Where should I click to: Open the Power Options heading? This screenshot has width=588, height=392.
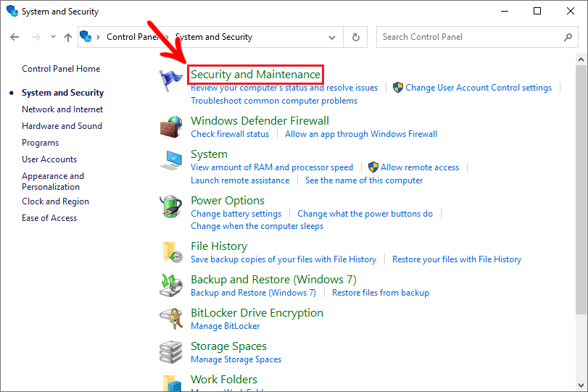(x=228, y=201)
